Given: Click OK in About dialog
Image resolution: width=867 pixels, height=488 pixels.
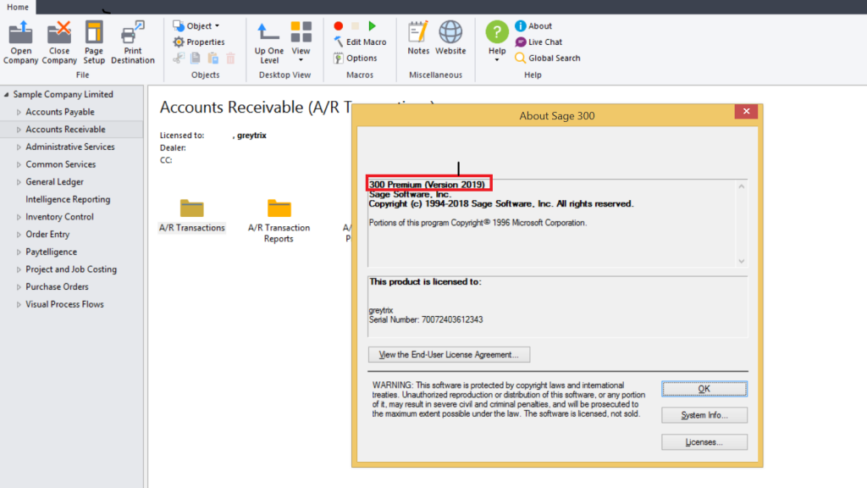Looking at the screenshot, I should (x=704, y=389).
